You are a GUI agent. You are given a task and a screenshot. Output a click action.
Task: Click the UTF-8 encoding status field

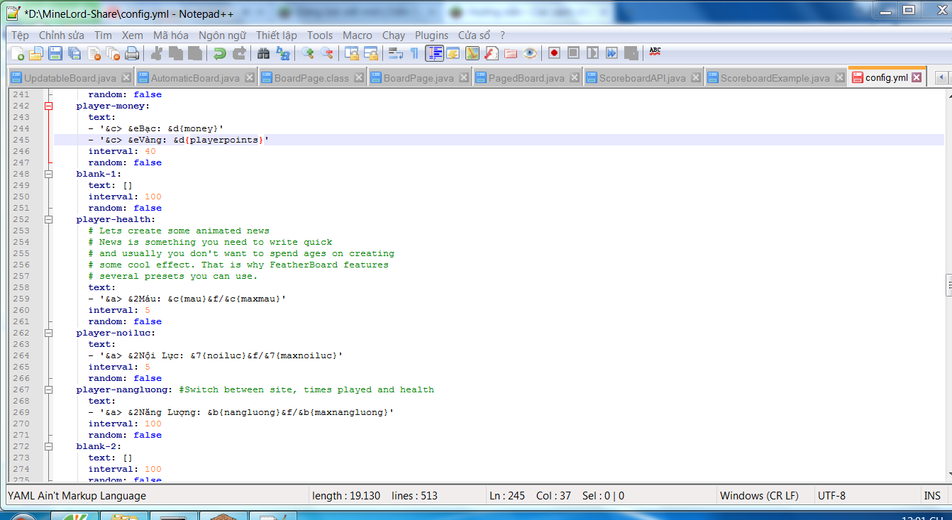(x=831, y=496)
